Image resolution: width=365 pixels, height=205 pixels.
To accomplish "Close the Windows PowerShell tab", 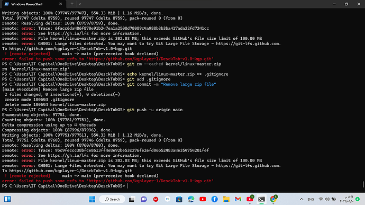I will [60, 4].
